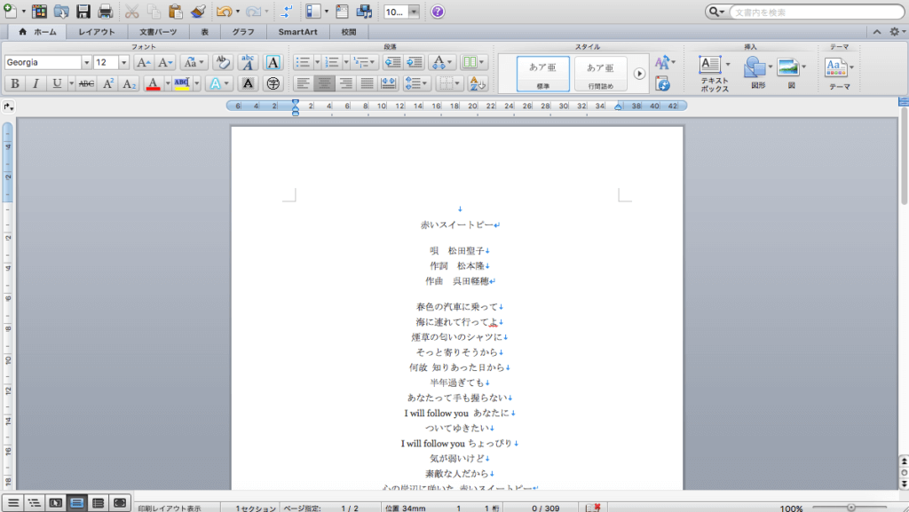The image size is (909, 512).
Task: Toggle Italic formatting
Action: click(36, 83)
